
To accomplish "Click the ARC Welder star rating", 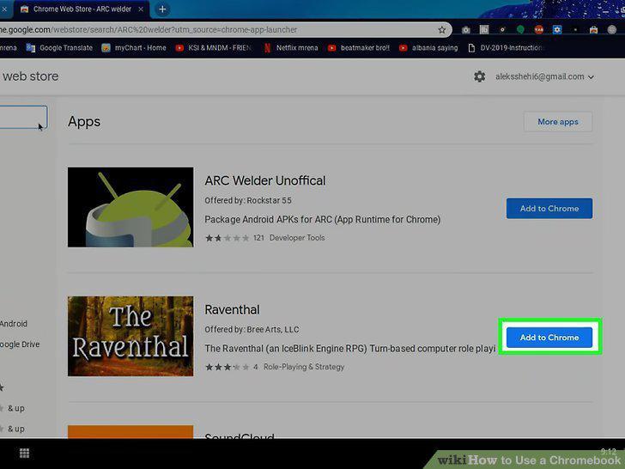I will pos(227,238).
